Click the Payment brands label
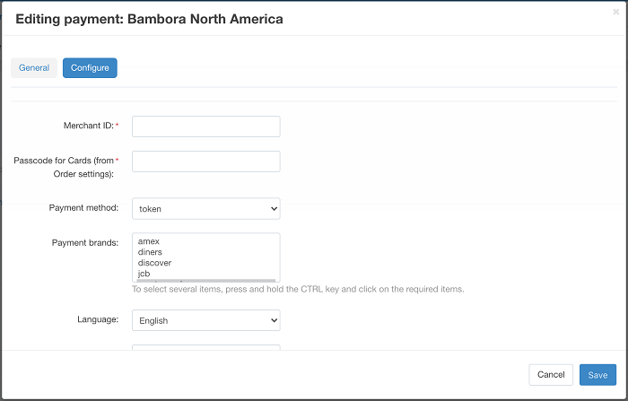 click(86, 243)
